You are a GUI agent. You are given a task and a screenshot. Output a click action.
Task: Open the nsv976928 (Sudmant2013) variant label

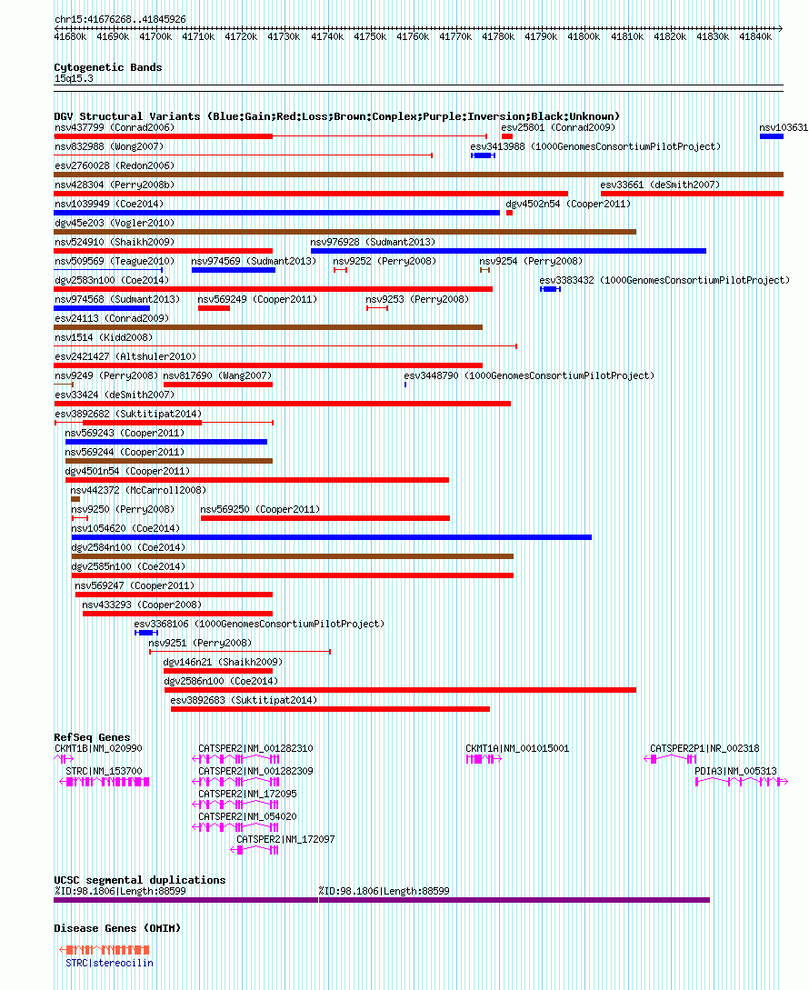pos(373,242)
